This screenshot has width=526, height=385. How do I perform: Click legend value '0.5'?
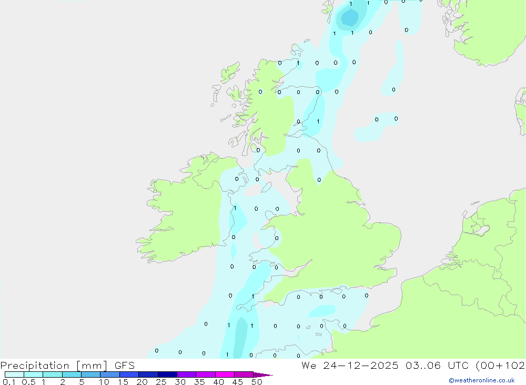[x=28, y=382]
